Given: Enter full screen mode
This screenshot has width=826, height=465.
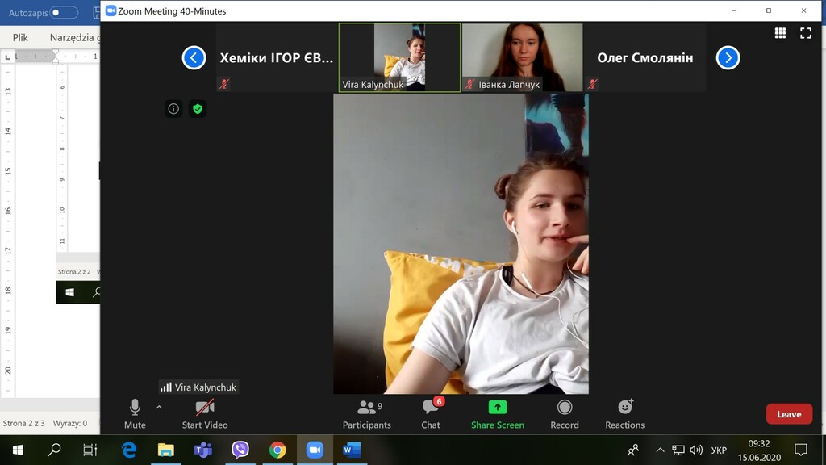Looking at the screenshot, I should click(805, 33).
